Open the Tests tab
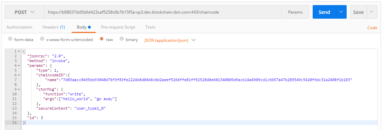 pyautogui.click(x=150, y=27)
